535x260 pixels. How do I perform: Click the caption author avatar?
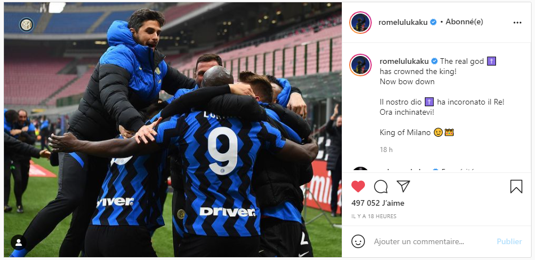coord(360,65)
